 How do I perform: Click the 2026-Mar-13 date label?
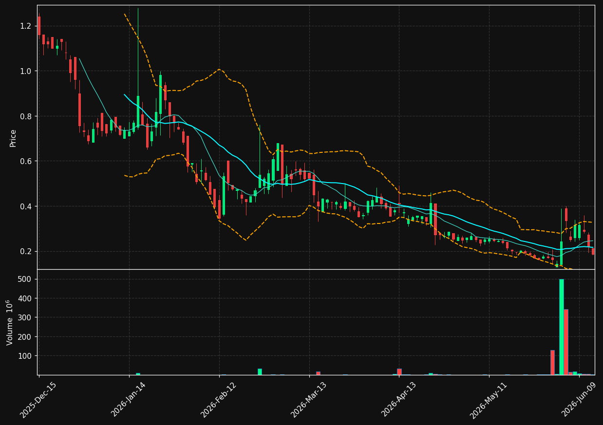(309, 400)
